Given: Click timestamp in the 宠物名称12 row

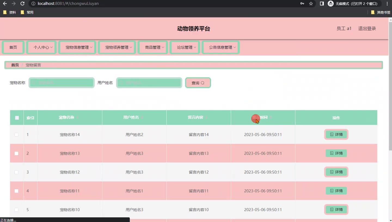Looking at the screenshot, I should click(263, 172).
